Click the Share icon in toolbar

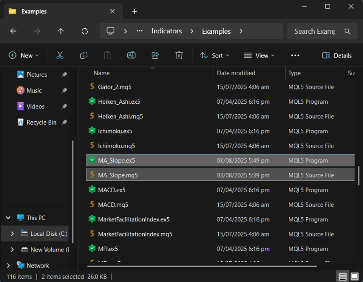(155, 55)
